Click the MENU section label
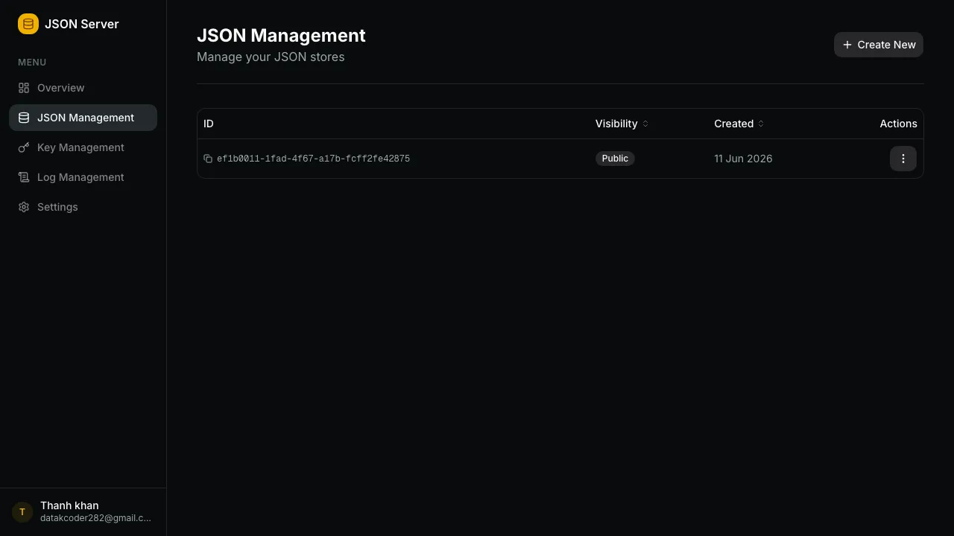Screen dimensions: 954x536 (32, 63)
